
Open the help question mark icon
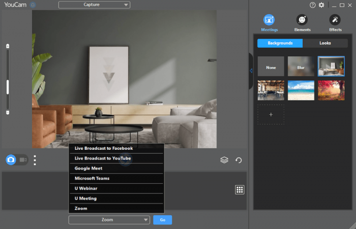312,5
